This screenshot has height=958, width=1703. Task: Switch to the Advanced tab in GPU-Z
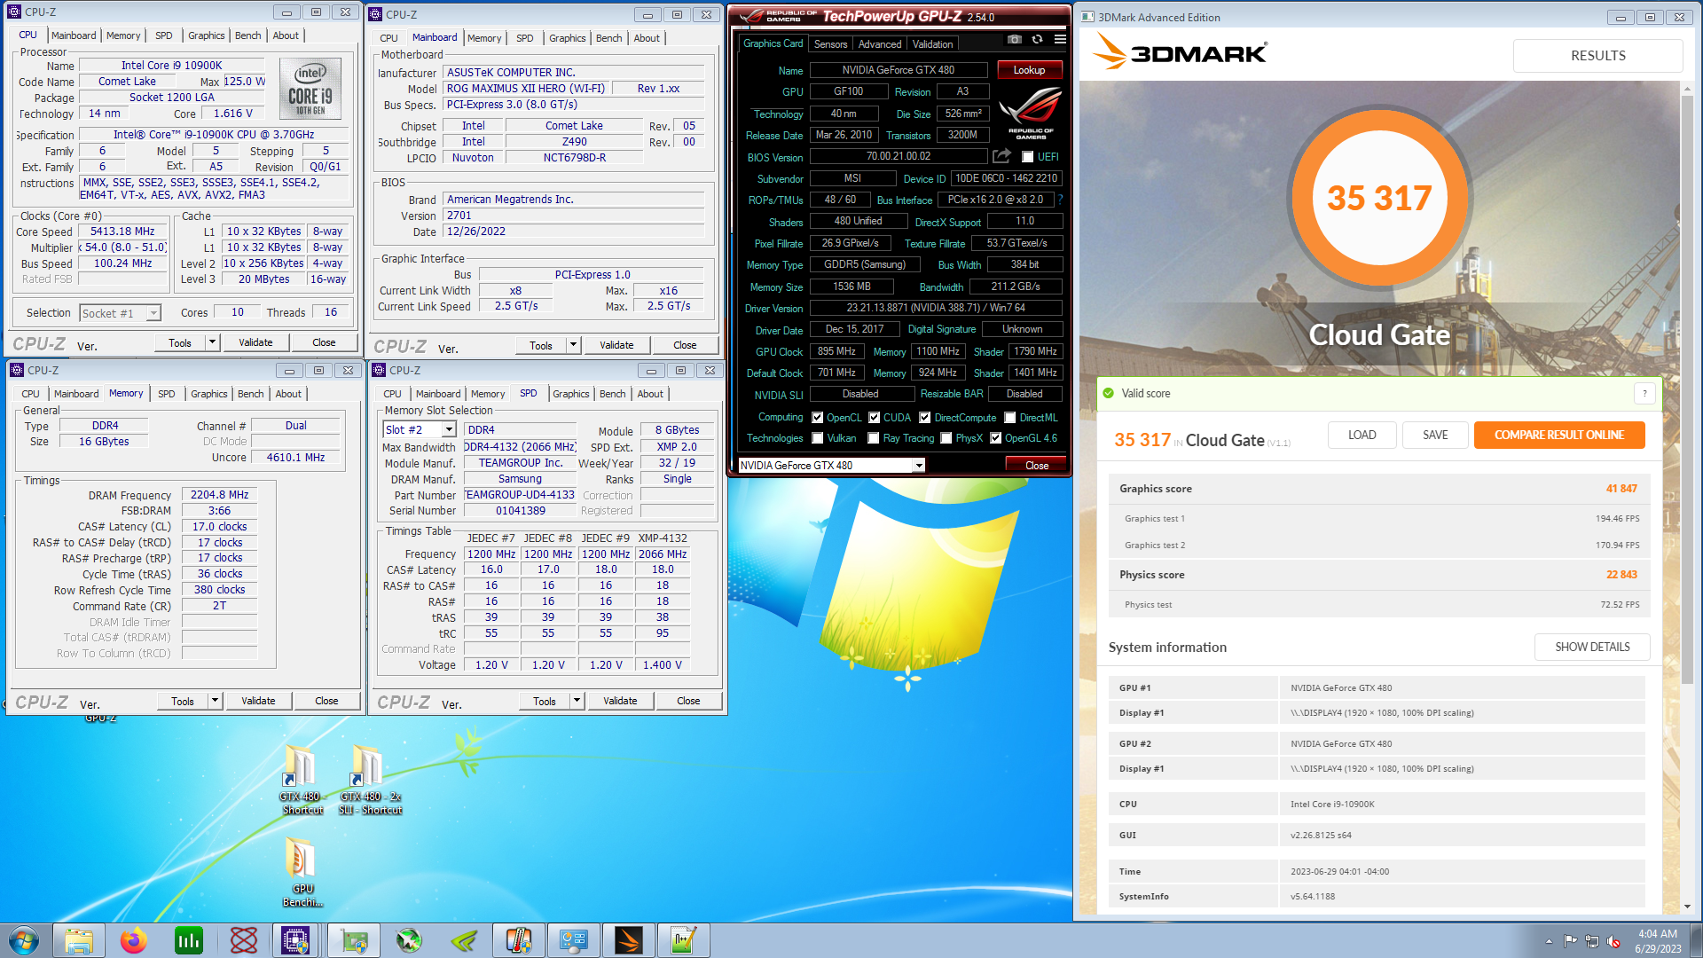point(880,44)
